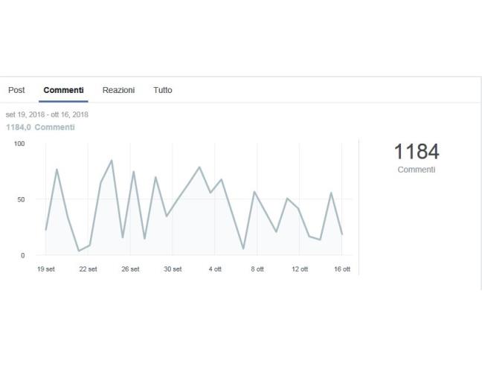Click the date range set 19 - ott 16, 2018

point(47,115)
